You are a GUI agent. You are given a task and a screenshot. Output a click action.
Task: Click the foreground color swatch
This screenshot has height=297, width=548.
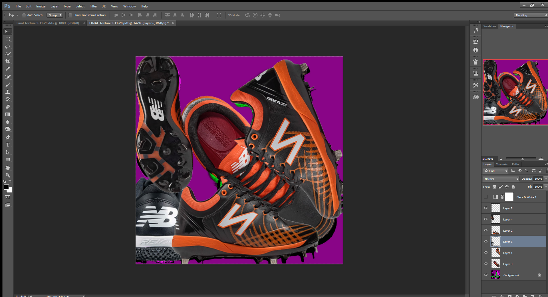coord(6,187)
